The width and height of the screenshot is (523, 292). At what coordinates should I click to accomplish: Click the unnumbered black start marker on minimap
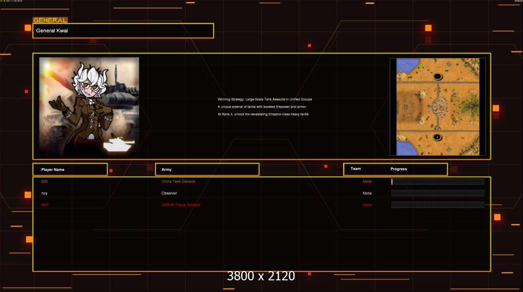[x=437, y=77]
